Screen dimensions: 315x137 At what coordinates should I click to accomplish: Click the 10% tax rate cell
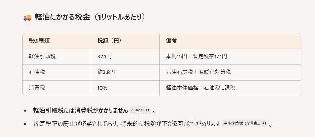pyautogui.click(x=102, y=88)
